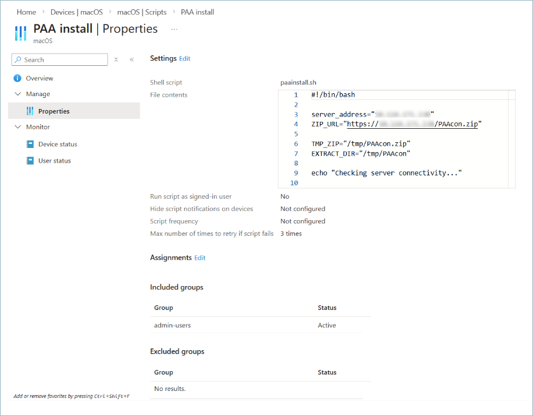Click line number 10 in editor
533x416 pixels.
294,183
